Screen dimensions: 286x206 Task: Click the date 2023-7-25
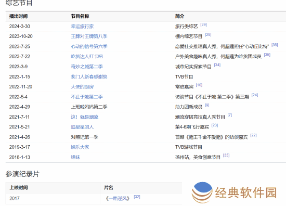pyautogui.click(x=20, y=46)
